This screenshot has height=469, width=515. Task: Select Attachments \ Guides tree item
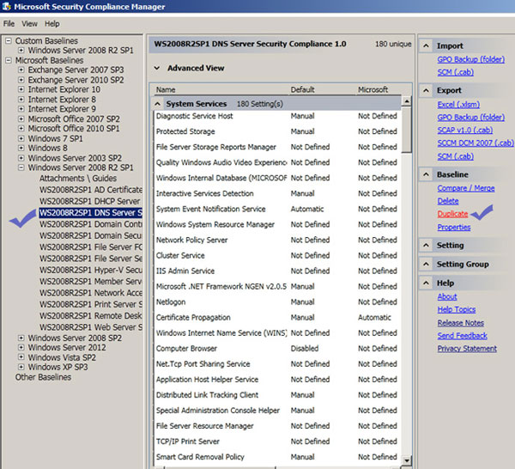78,178
